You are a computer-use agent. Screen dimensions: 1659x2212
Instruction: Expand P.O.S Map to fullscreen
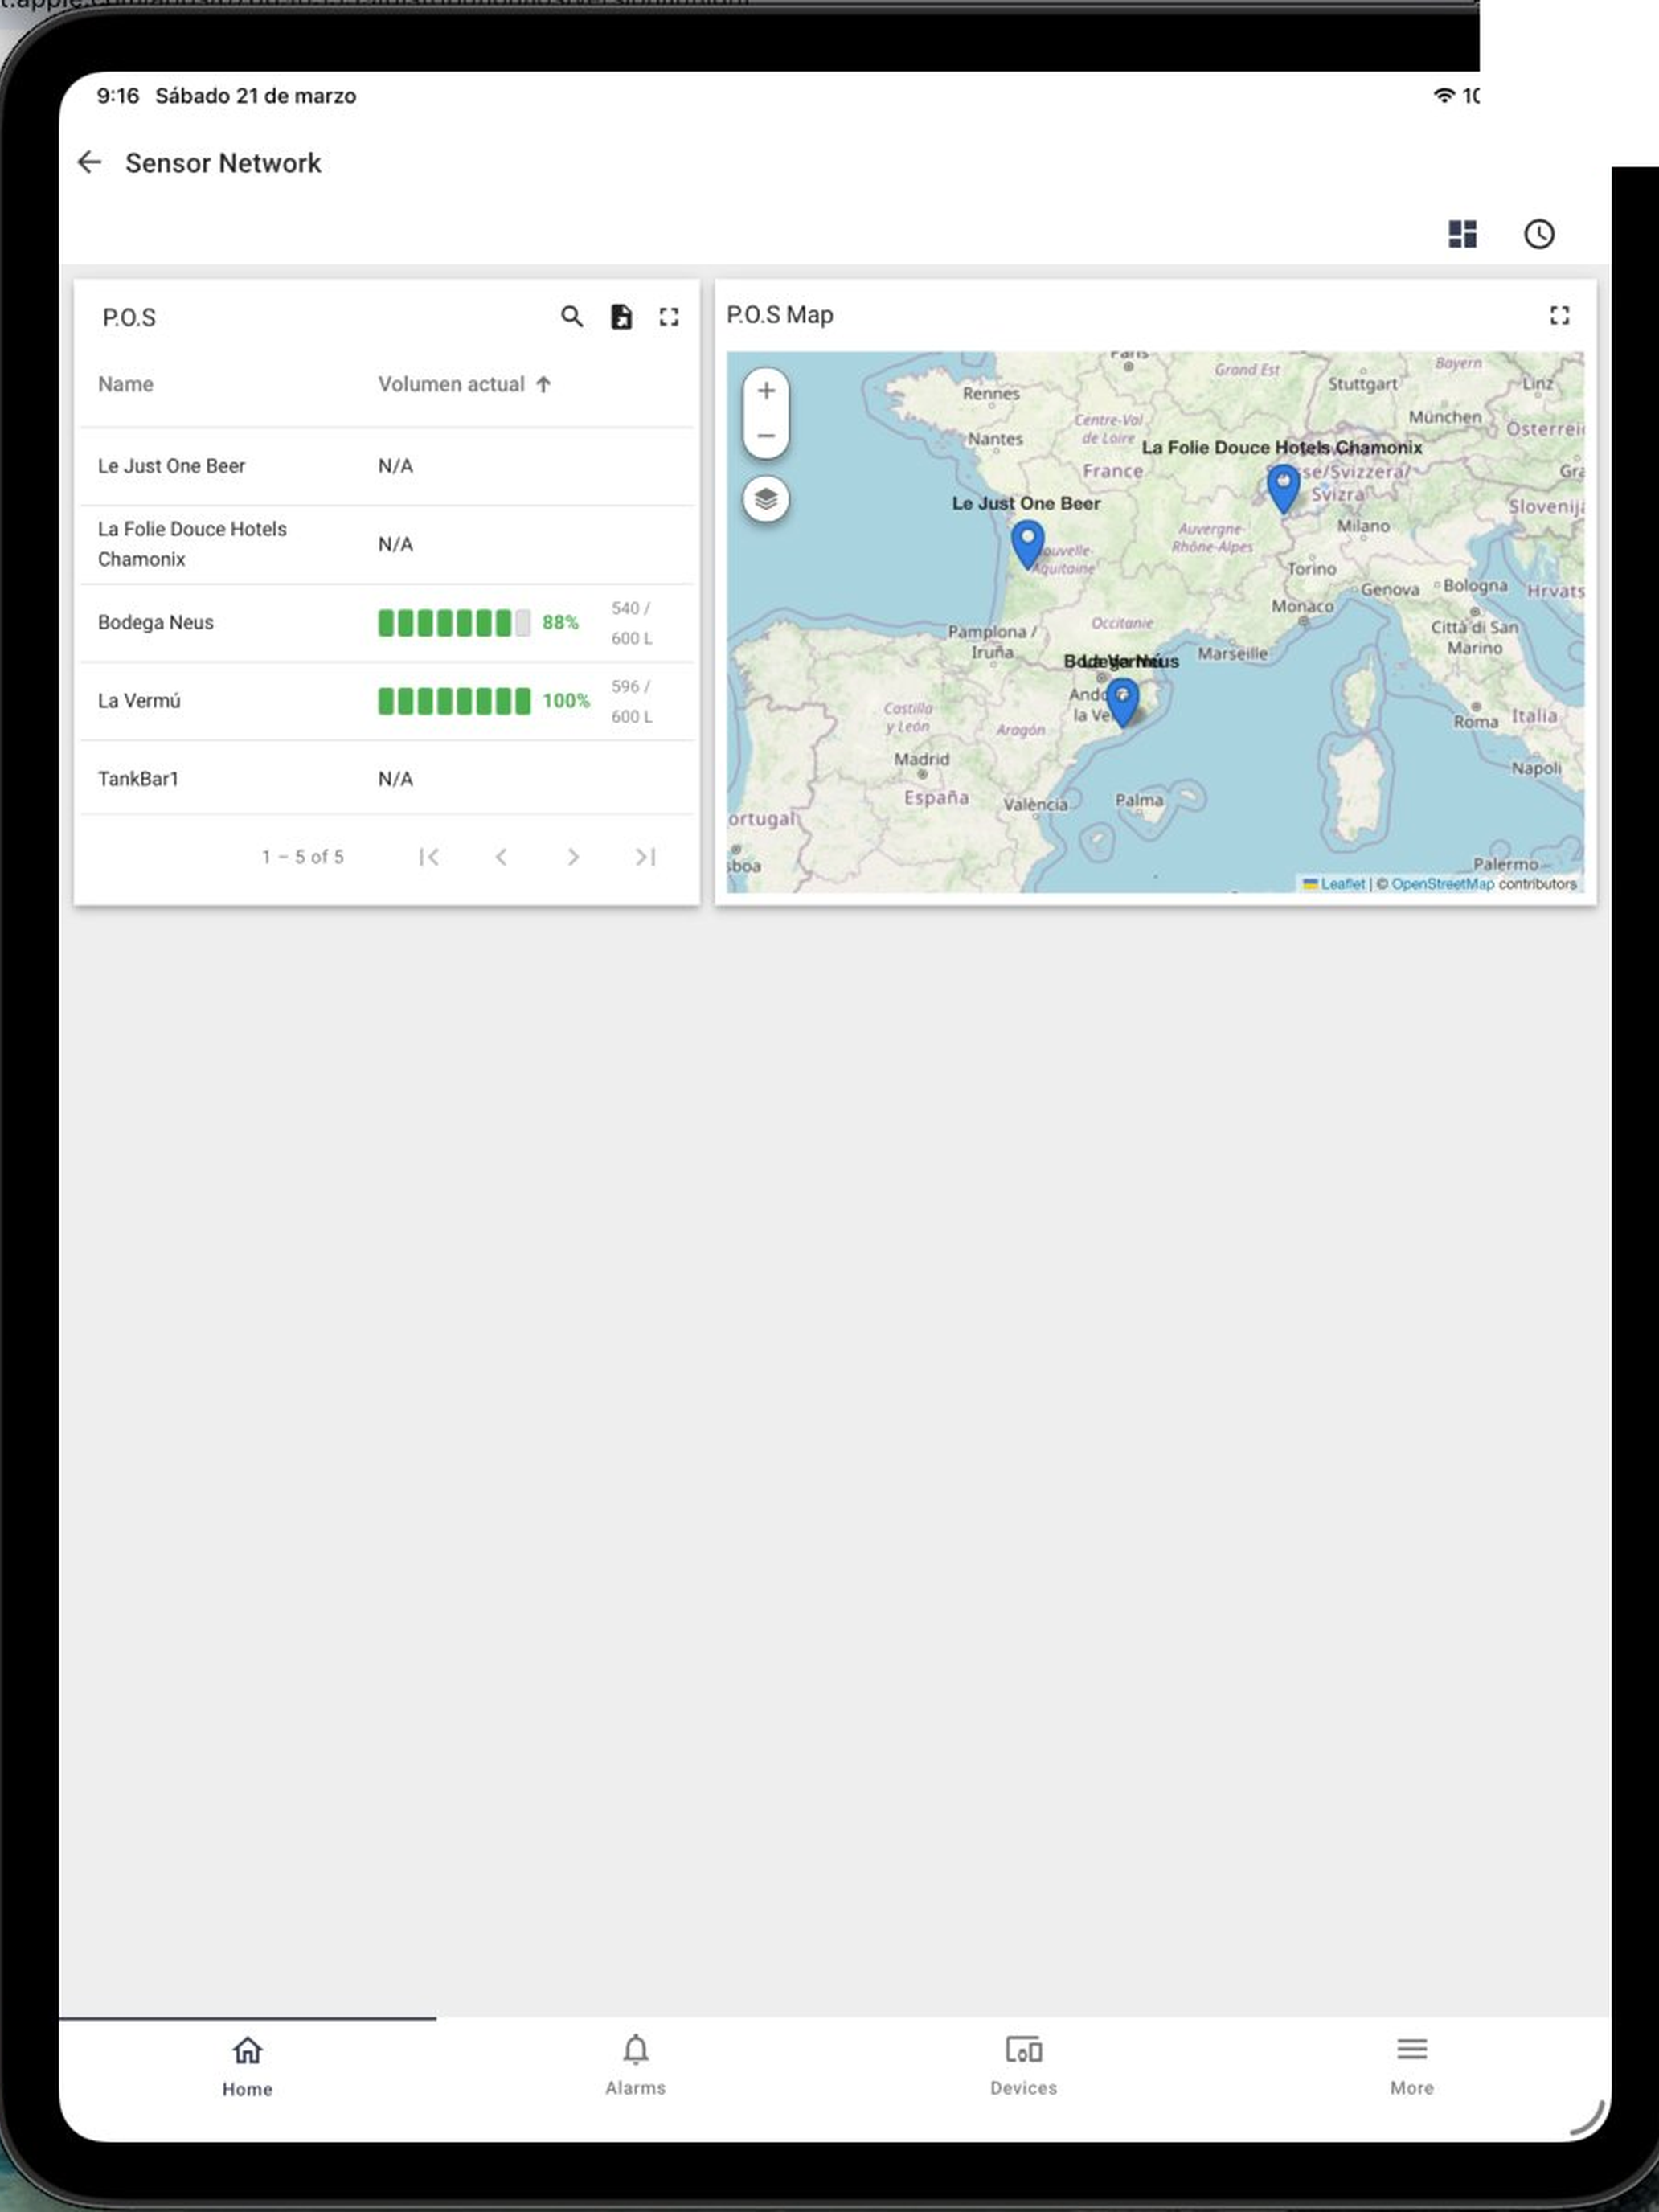(x=1559, y=315)
